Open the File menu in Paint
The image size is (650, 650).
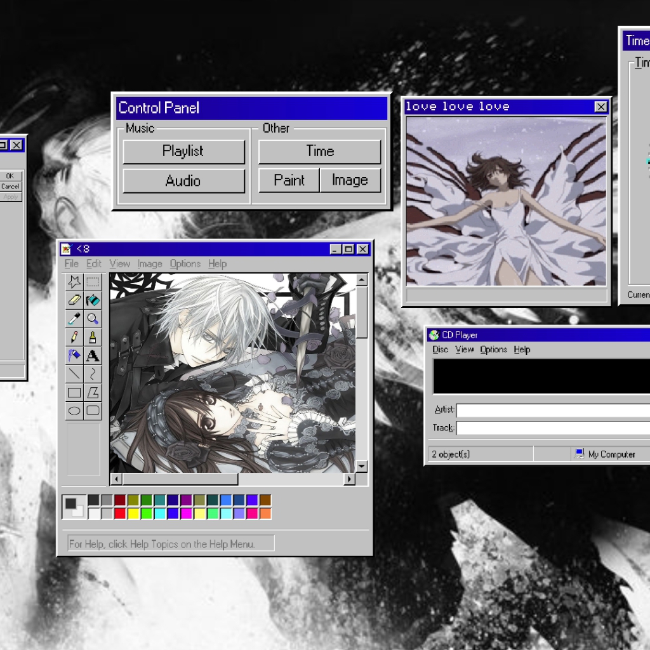71,263
